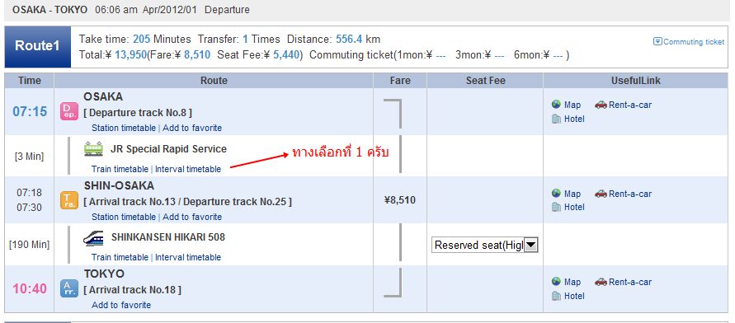Click the Hotel building icon in TOKYO row
735x323 pixels.
tap(557, 296)
